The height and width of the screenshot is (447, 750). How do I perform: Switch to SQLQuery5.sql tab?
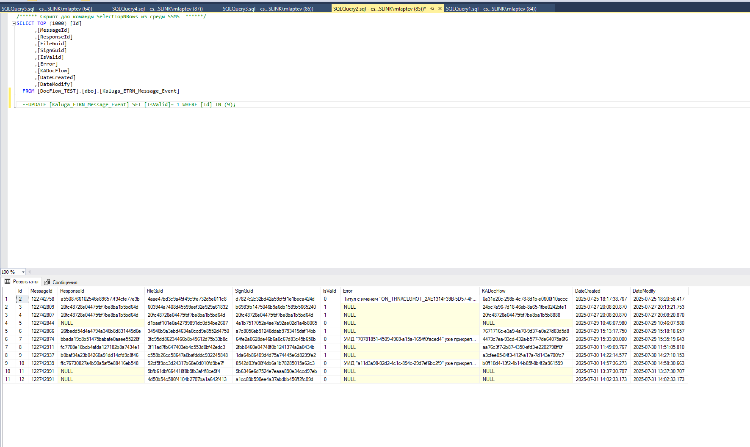(47, 8)
